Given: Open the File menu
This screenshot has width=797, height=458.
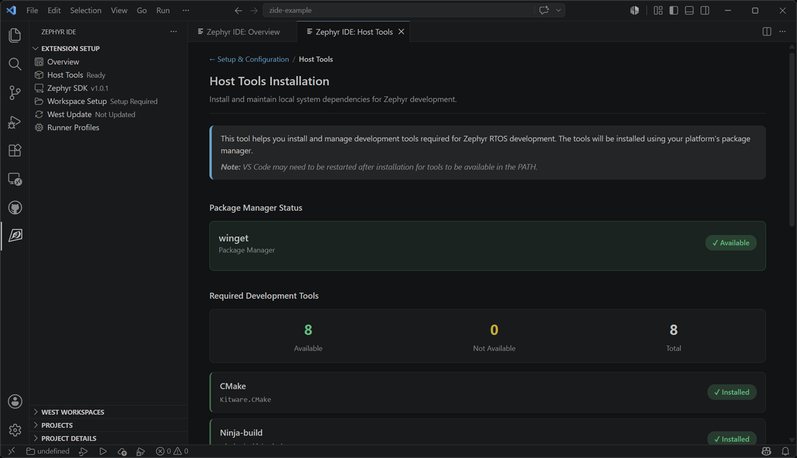Looking at the screenshot, I should [32, 10].
